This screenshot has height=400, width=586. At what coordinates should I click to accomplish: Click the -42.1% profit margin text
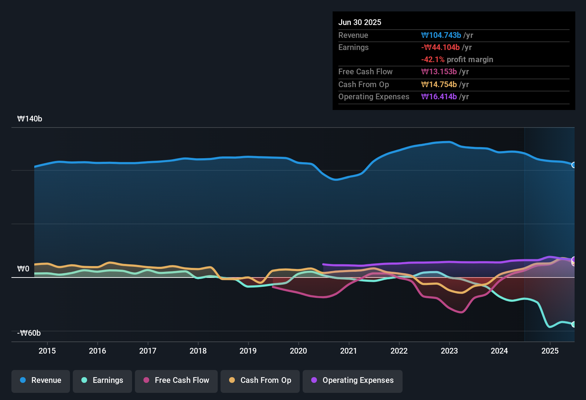coord(457,60)
